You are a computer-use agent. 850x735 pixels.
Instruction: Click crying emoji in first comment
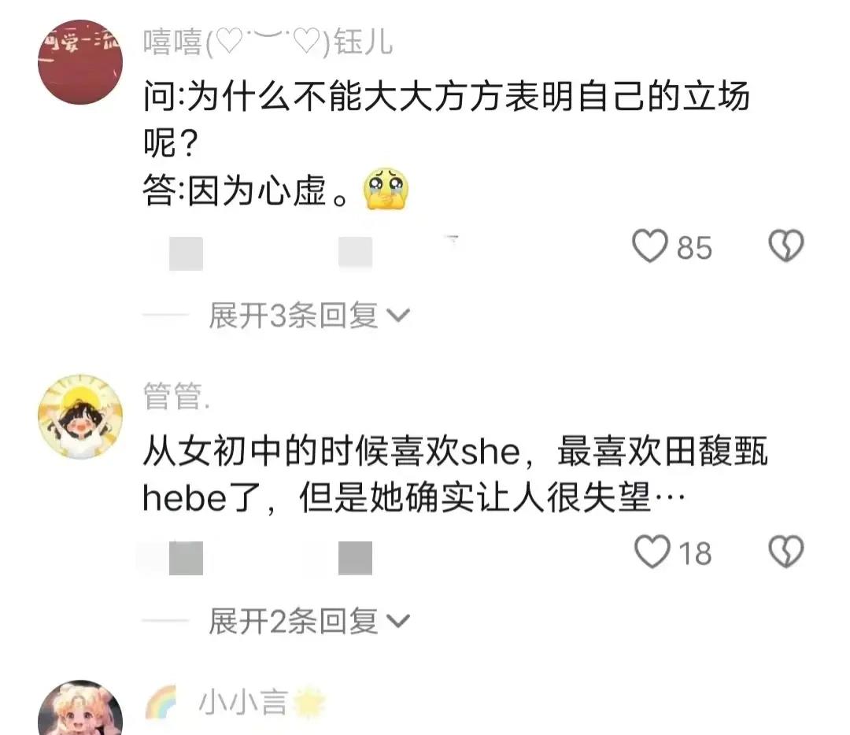tap(386, 189)
